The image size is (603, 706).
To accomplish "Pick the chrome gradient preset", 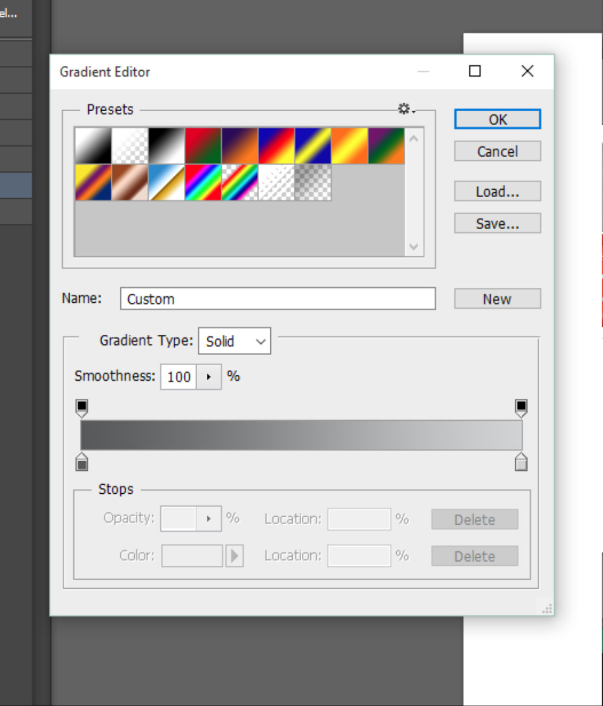I will point(167,183).
